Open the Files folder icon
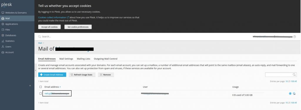The height and width of the screenshot is (110, 301). 3,30
